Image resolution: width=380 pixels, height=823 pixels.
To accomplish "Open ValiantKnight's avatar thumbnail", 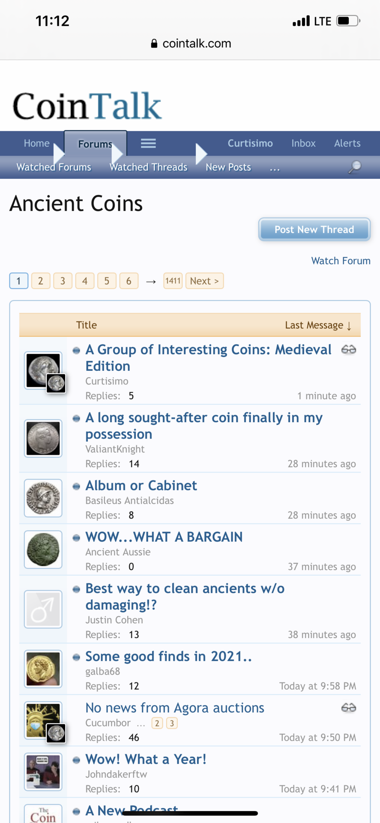I will tap(43, 438).
